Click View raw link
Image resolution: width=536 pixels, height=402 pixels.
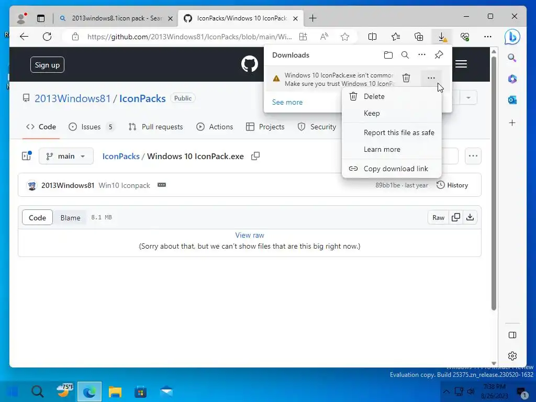click(250, 235)
